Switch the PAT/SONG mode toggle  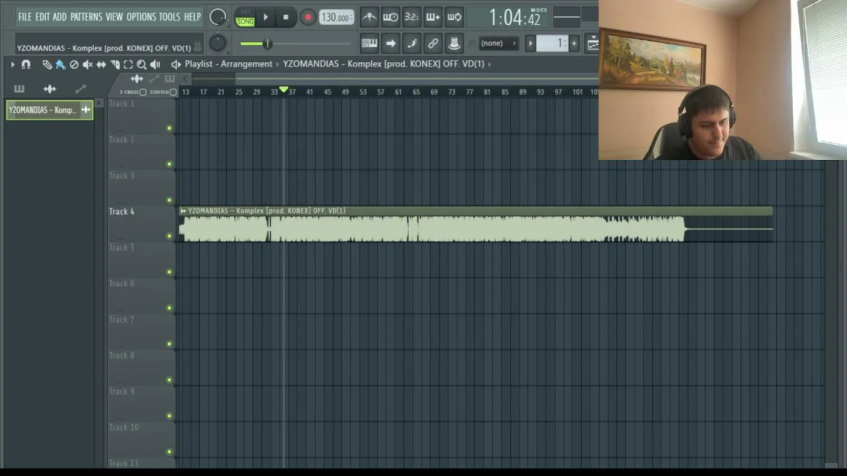[x=245, y=18]
